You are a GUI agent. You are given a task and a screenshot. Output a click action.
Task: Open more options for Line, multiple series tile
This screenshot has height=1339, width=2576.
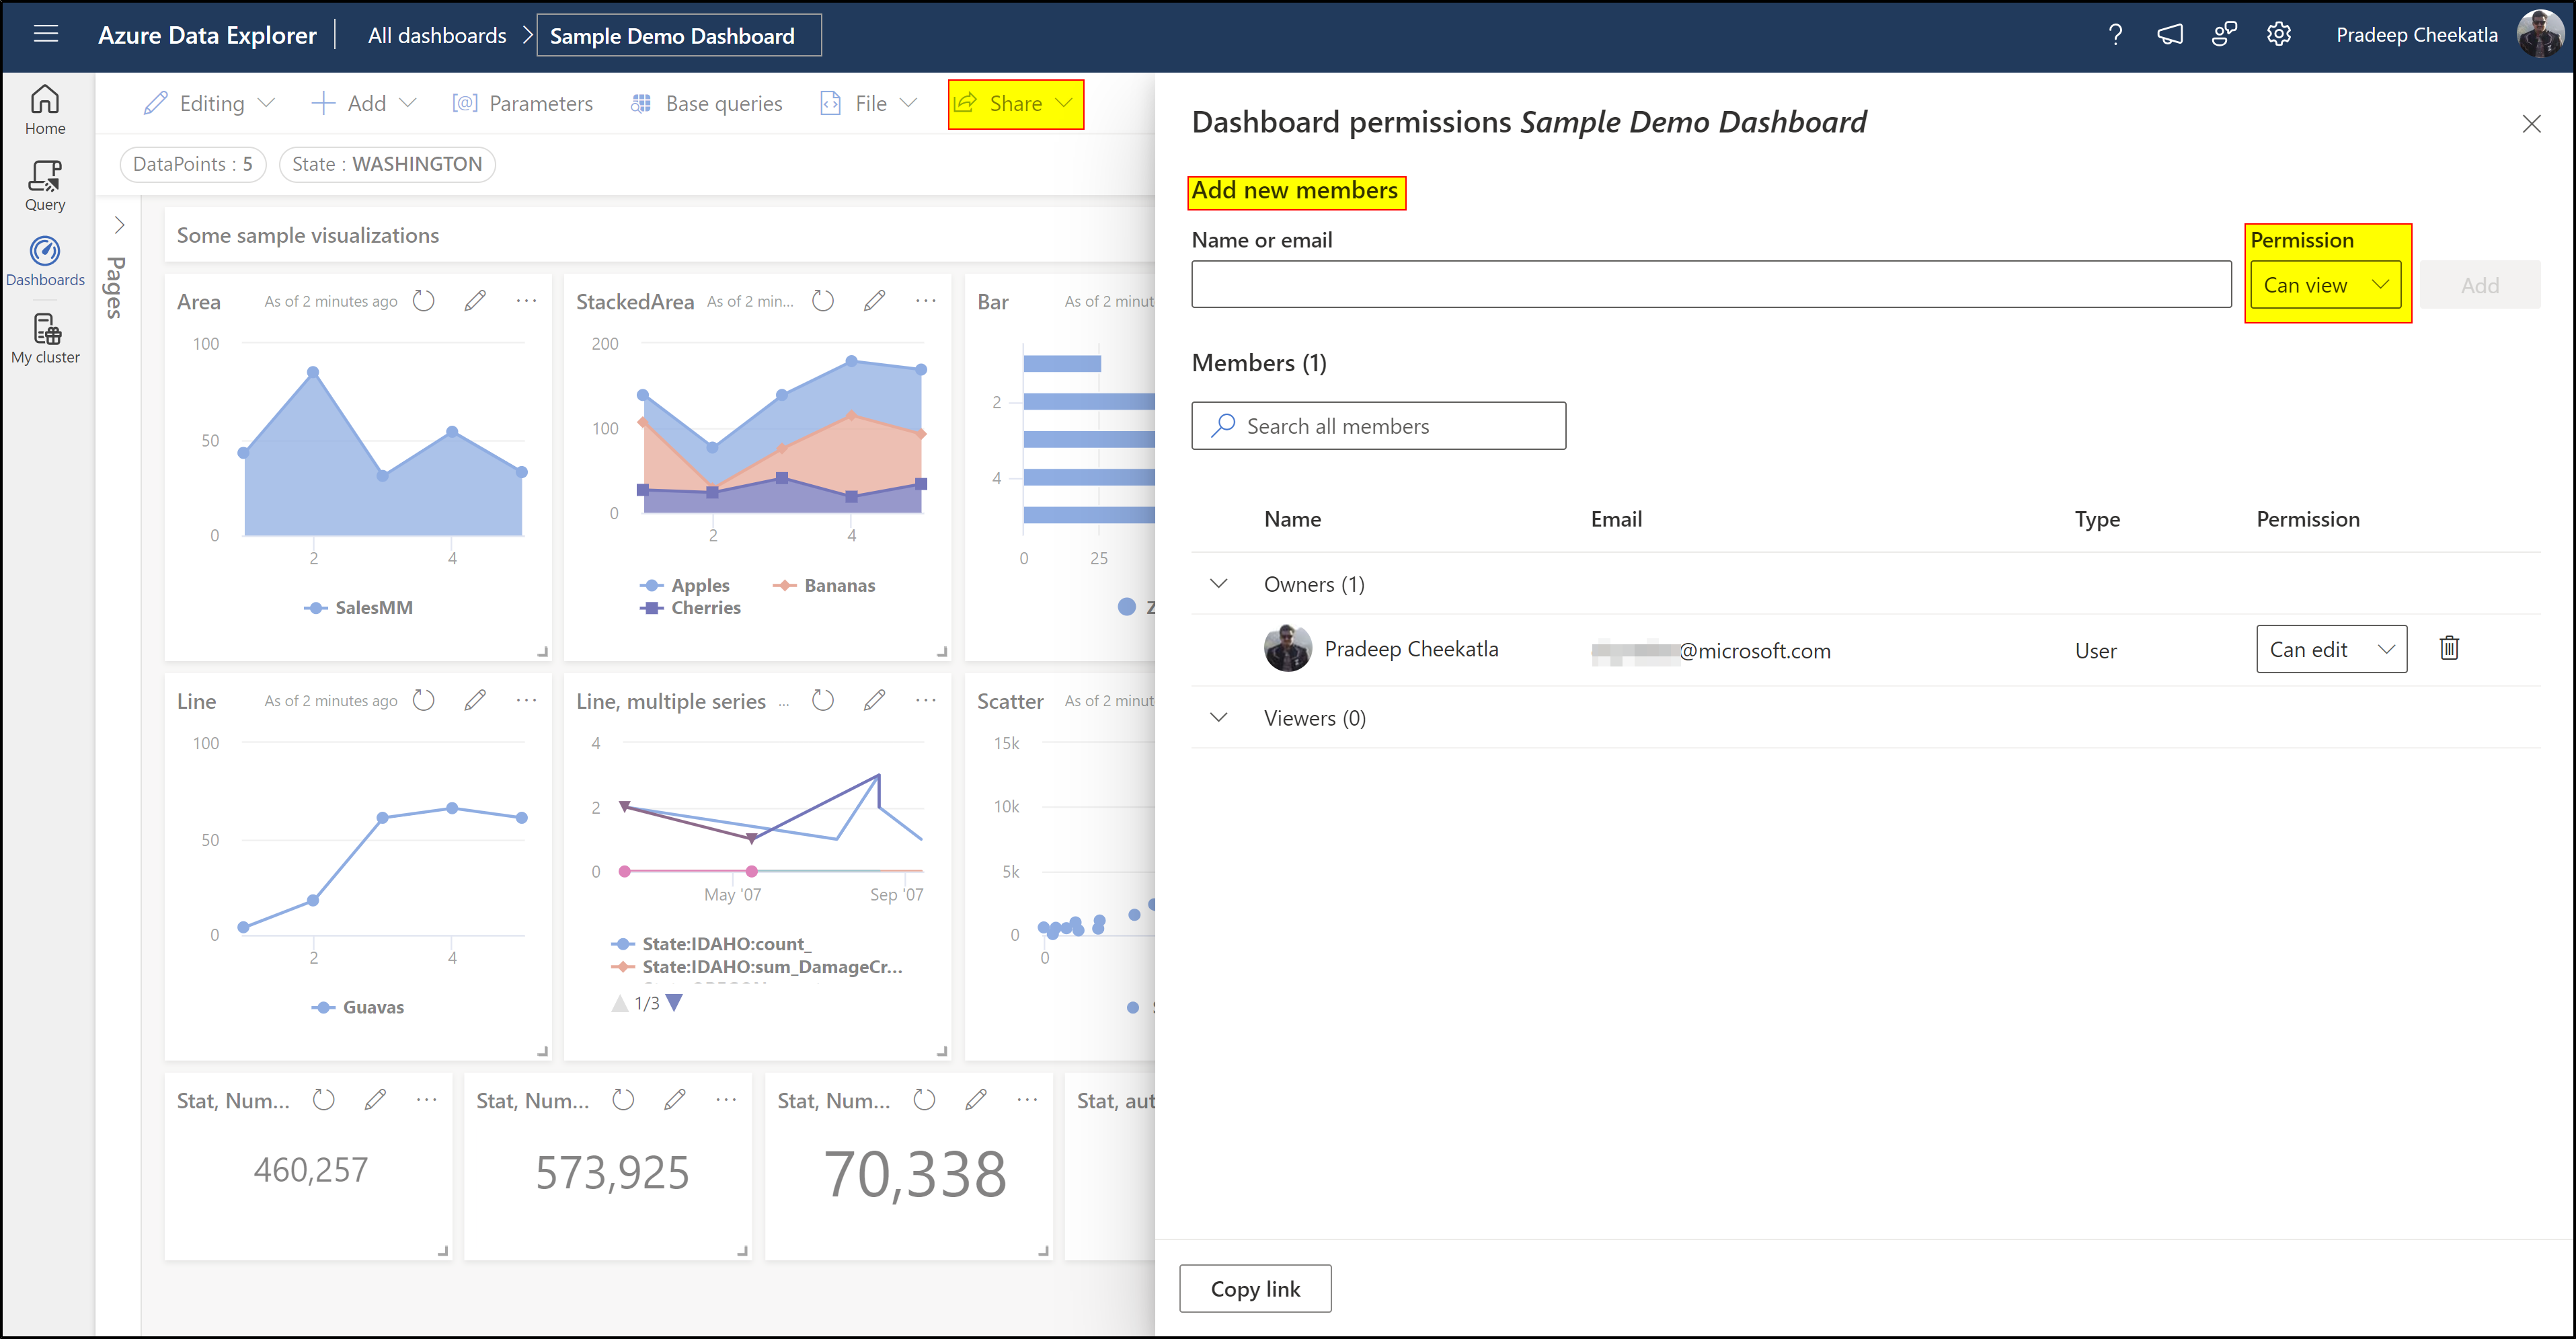pyautogui.click(x=926, y=701)
